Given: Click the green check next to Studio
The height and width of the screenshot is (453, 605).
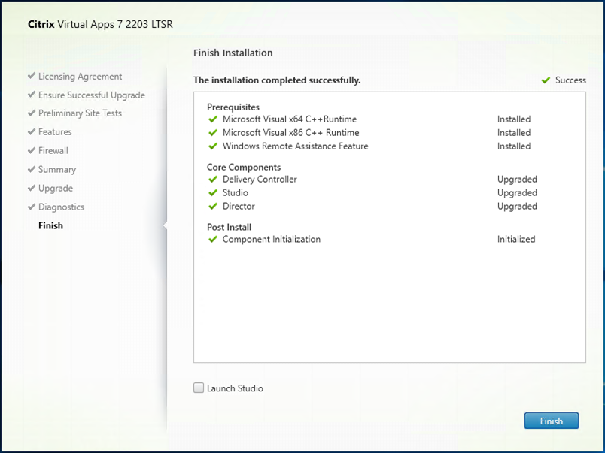Looking at the screenshot, I should tap(213, 192).
